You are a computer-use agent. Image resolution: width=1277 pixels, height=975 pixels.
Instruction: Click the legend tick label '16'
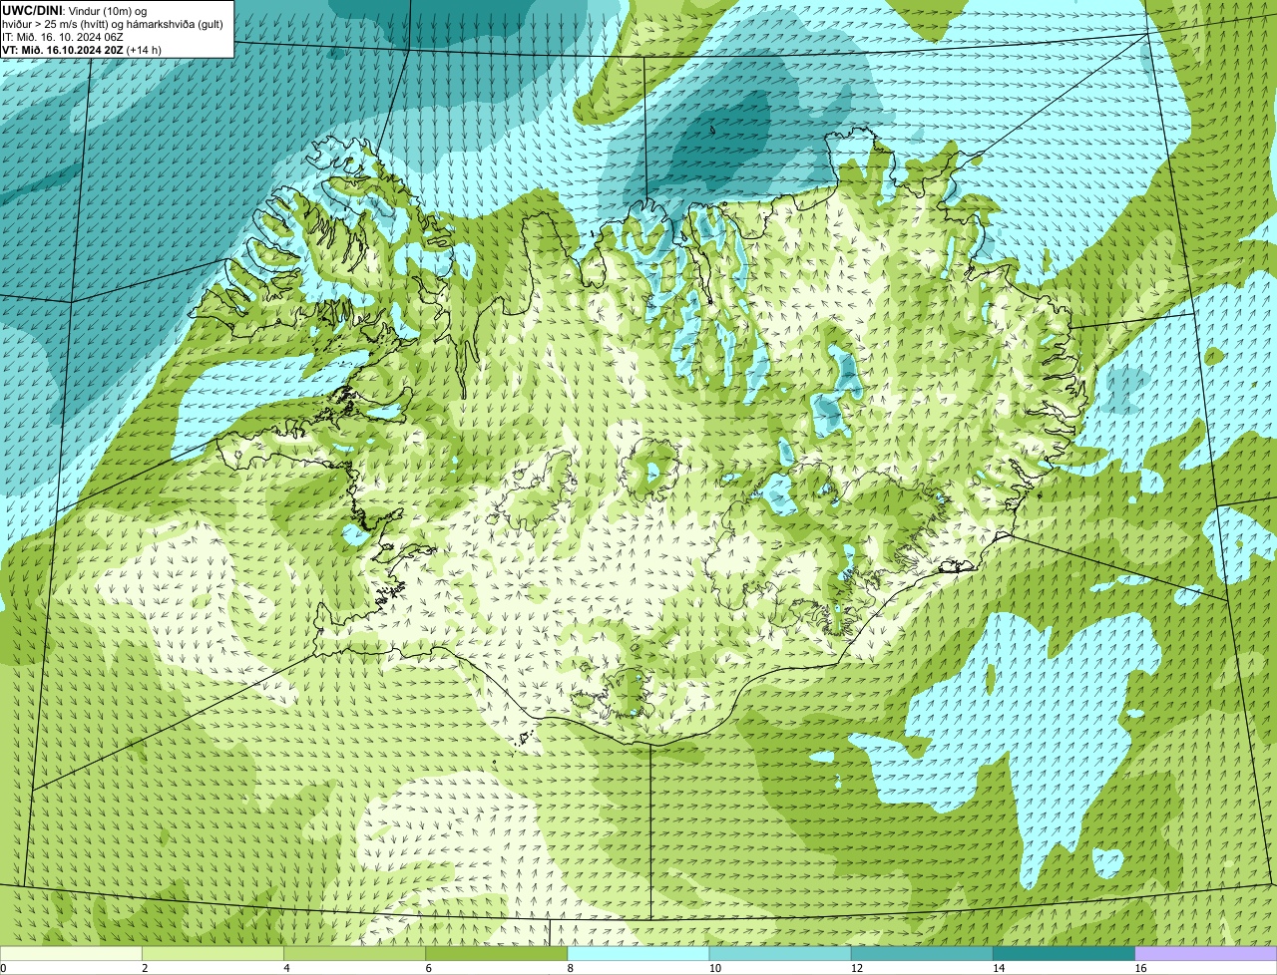coord(1140,968)
